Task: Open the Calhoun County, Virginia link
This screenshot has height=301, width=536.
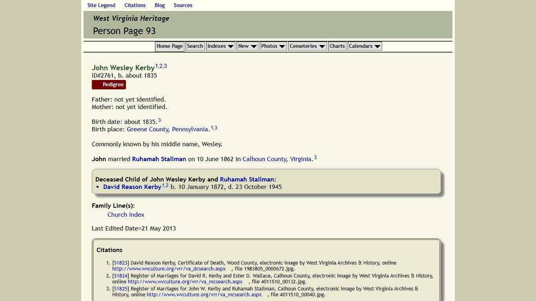Action: (x=277, y=159)
